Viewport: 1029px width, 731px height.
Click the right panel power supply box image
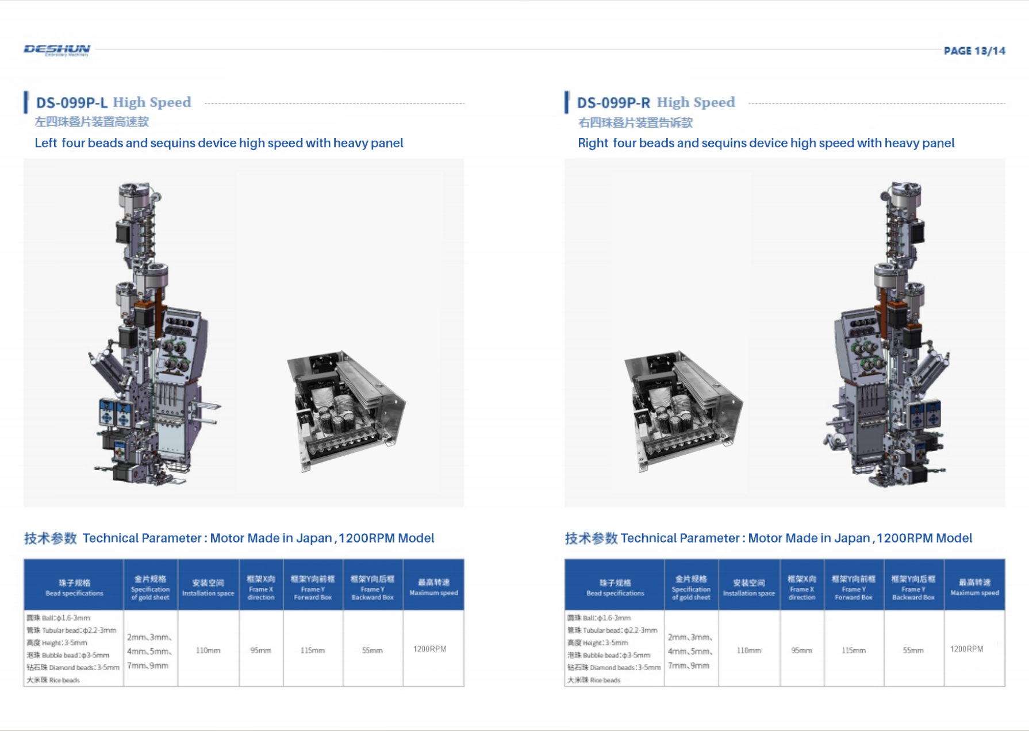tap(683, 411)
